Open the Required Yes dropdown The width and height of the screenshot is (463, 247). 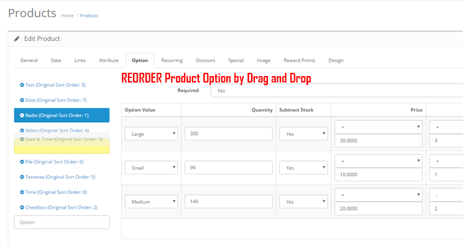point(336,90)
